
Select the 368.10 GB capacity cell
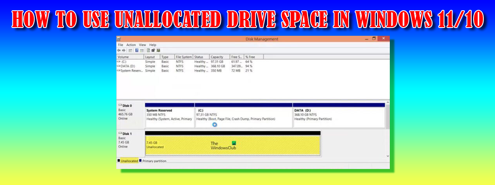coord(218,66)
